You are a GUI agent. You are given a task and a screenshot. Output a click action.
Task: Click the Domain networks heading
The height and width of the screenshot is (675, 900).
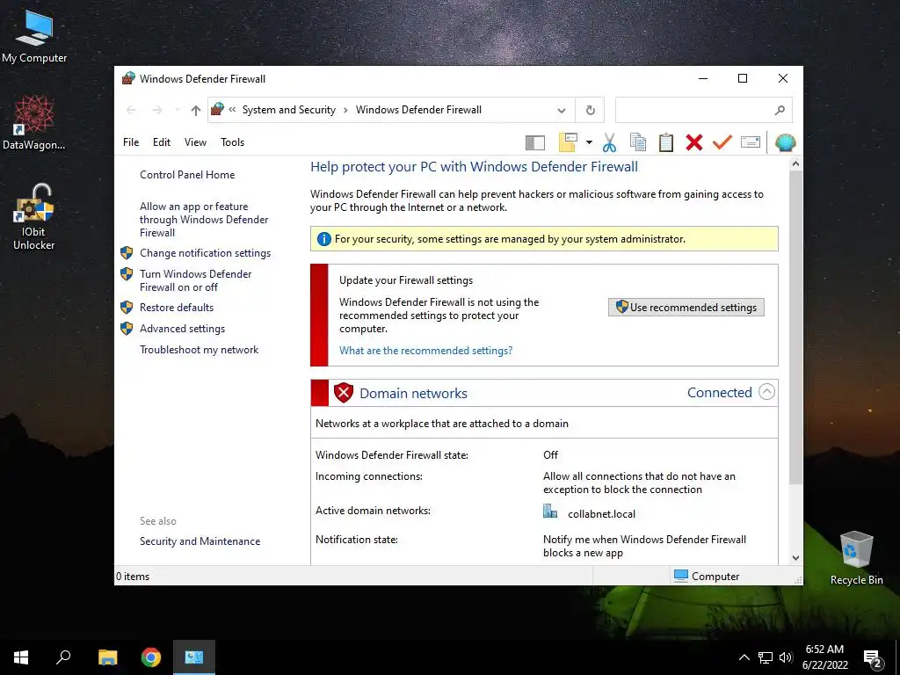coord(413,393)
